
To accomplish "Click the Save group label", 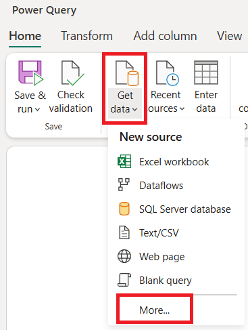I will click(53, 127).
